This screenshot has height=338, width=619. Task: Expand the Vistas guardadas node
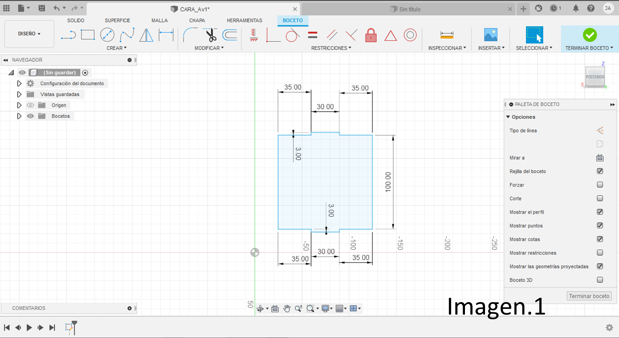(x=19, y=94)
